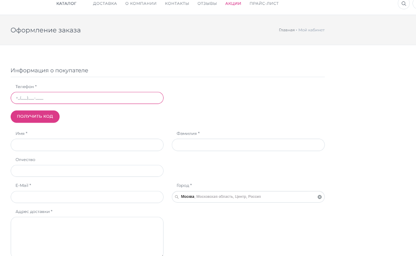Viewport: 416px width, 256px height.
Task: Focus the Отчество input box
Action: pos(87,171)
